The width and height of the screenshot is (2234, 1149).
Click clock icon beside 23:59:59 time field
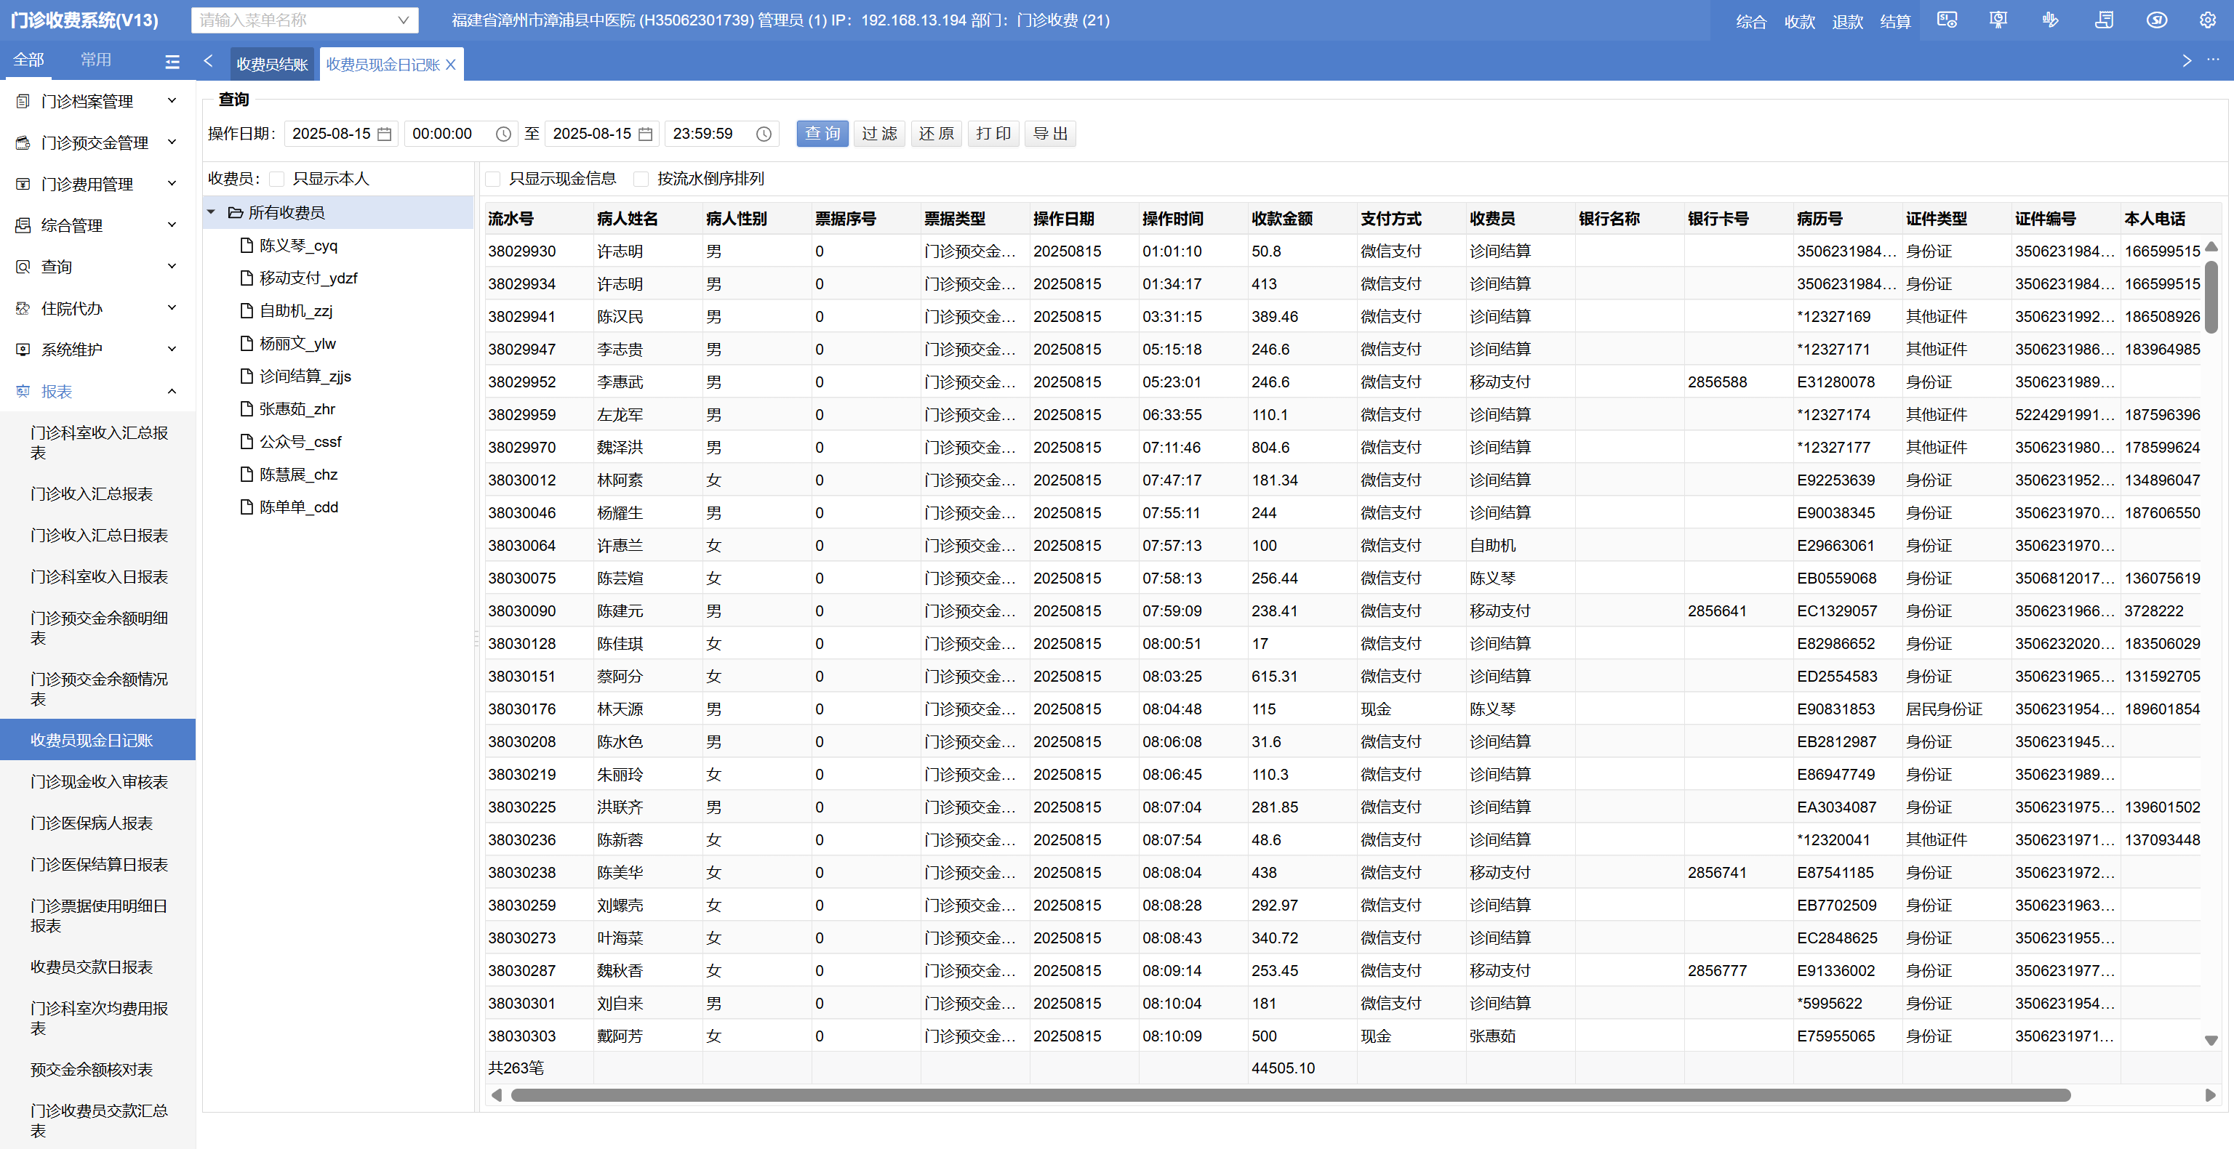[x=763, y=134]
